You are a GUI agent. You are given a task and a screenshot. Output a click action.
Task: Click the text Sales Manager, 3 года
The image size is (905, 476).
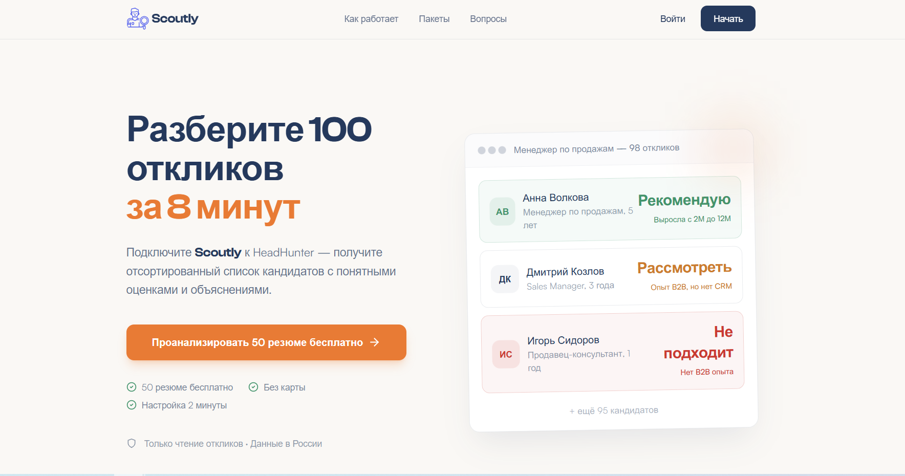pos(570,286)
